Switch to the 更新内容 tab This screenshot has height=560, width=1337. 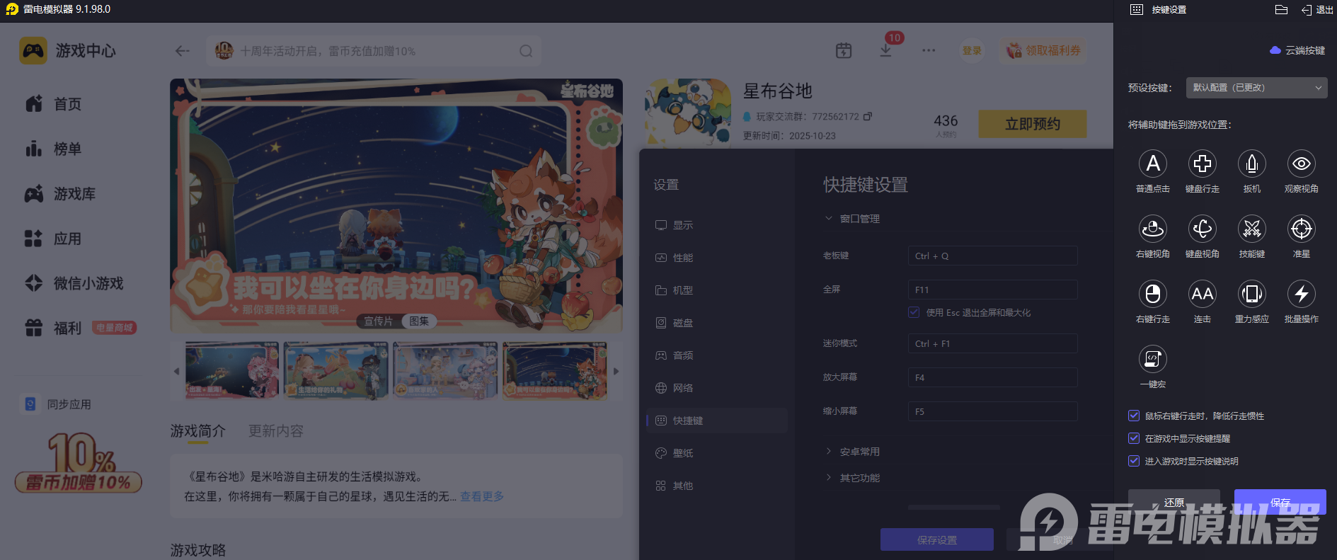point(276,431)
